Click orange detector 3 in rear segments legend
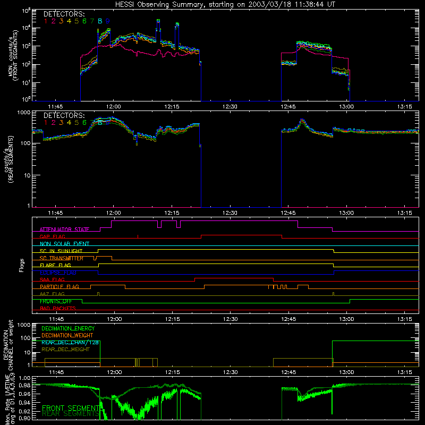The width and height of the screenshot is (425, 425). coord(61,123)
